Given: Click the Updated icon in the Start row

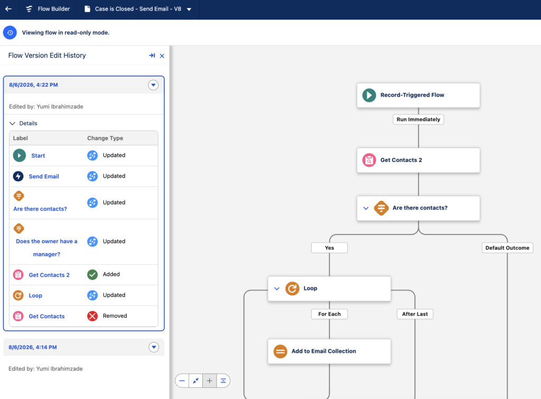Looking at the screenshot, I should [92, 155].
